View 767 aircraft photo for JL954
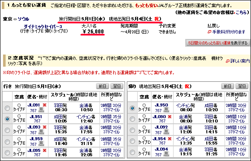This screenshot has width=251, height=161. (x=162, y=143)
